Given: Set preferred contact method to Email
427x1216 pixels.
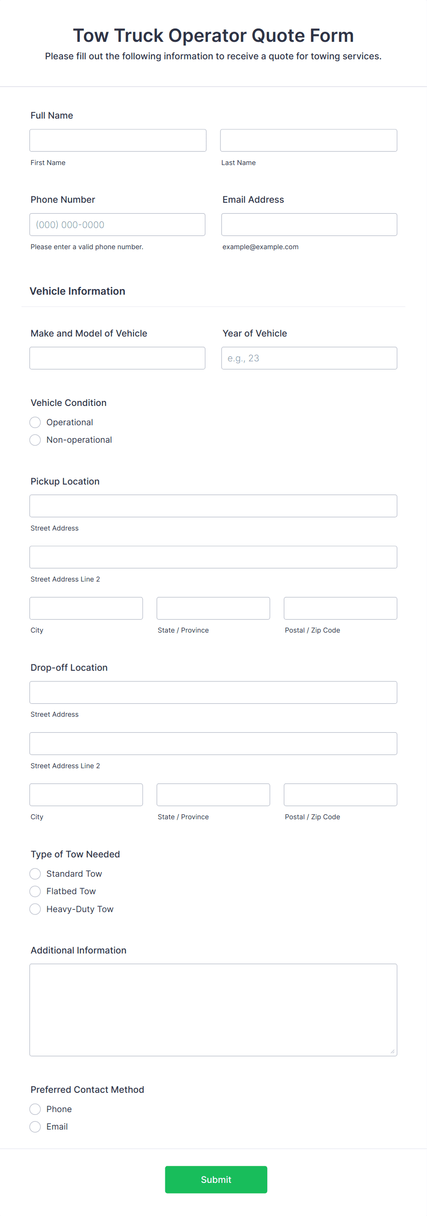Looking at the screenshot, I should pos(35,1127).
